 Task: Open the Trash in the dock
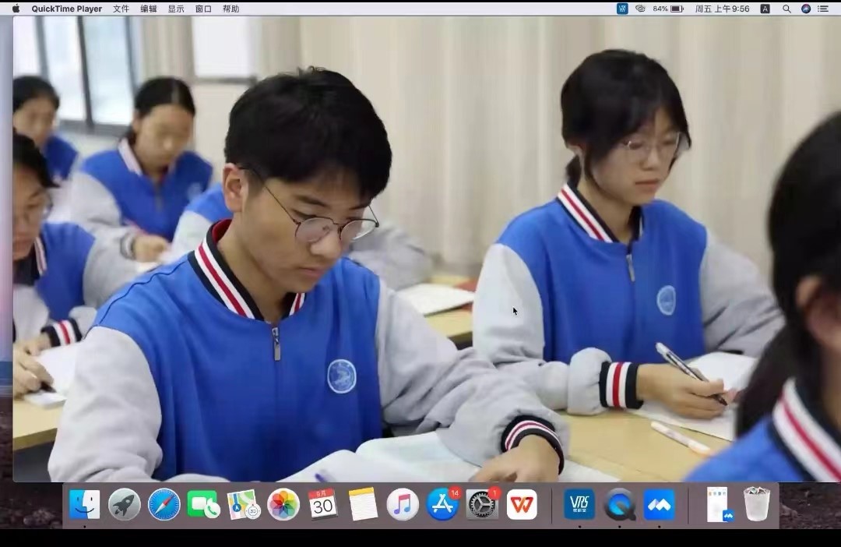(756, 504)
